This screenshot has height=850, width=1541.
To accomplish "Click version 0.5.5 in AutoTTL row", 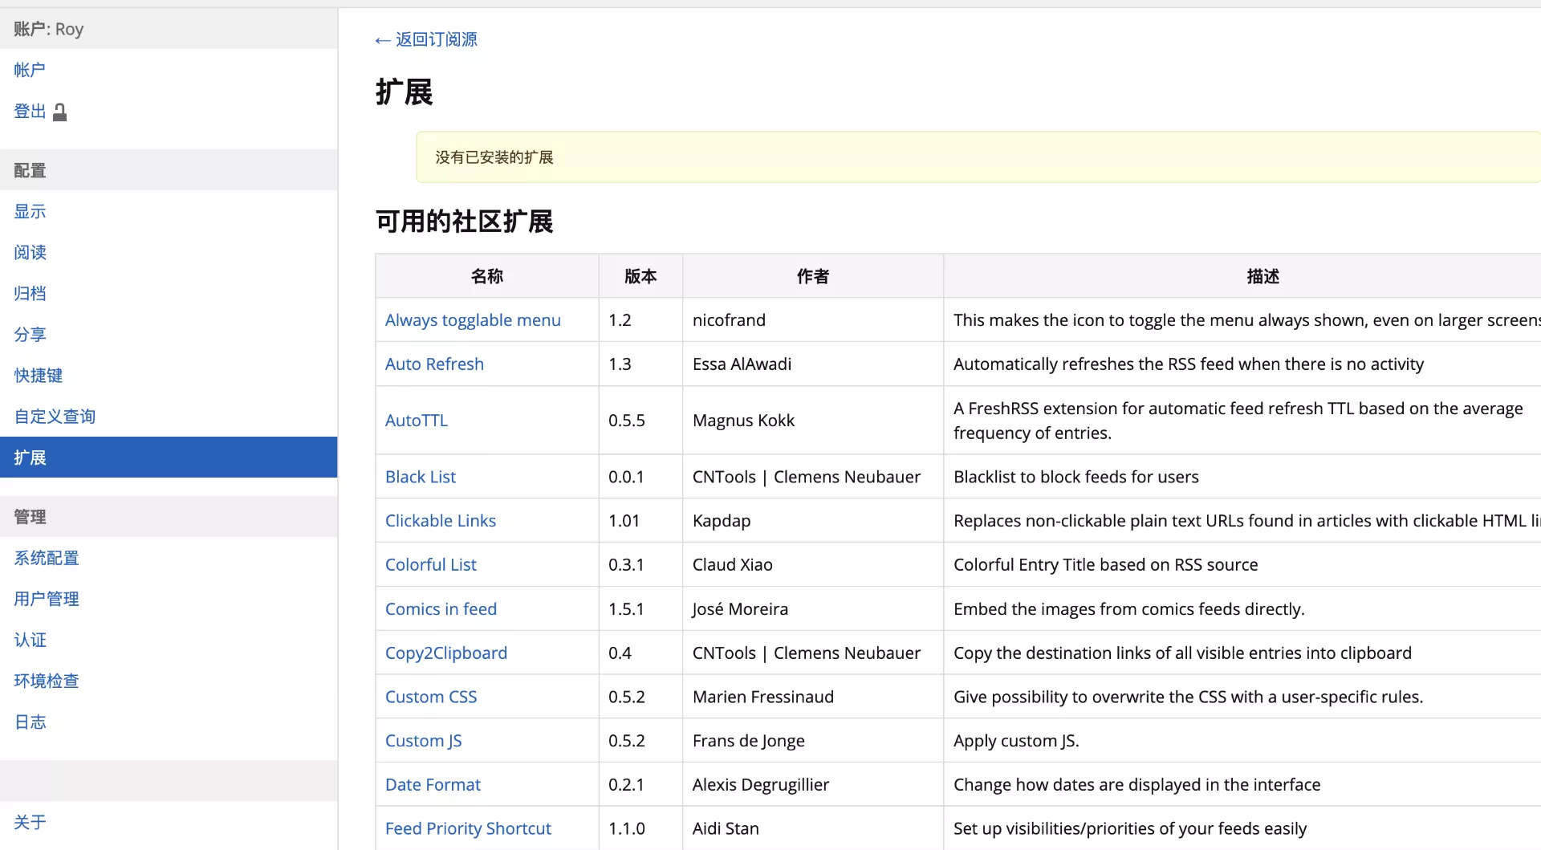I will [x=627, y=421].
